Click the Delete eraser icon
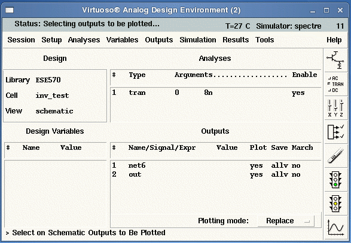Image resolution: width=351 pixels, height=243 pixels. tap(335, 156)
